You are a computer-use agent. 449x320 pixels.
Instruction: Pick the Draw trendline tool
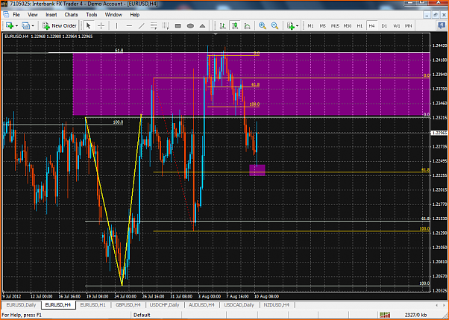coord(142,26)
